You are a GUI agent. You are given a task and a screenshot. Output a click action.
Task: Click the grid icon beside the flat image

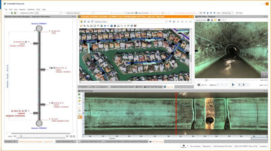pos(80,117)
